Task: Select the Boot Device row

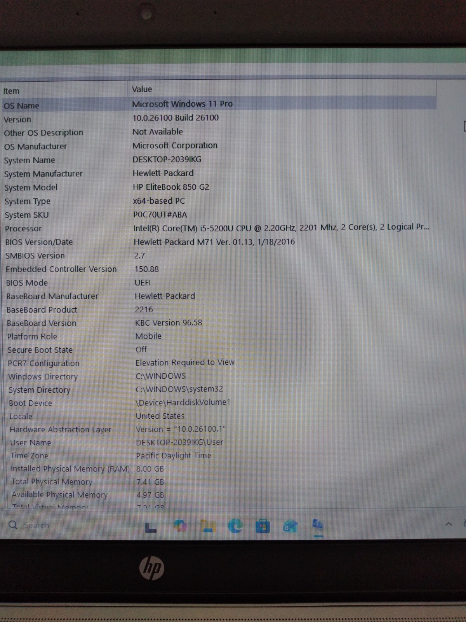Action: click(x=218, y=403)
